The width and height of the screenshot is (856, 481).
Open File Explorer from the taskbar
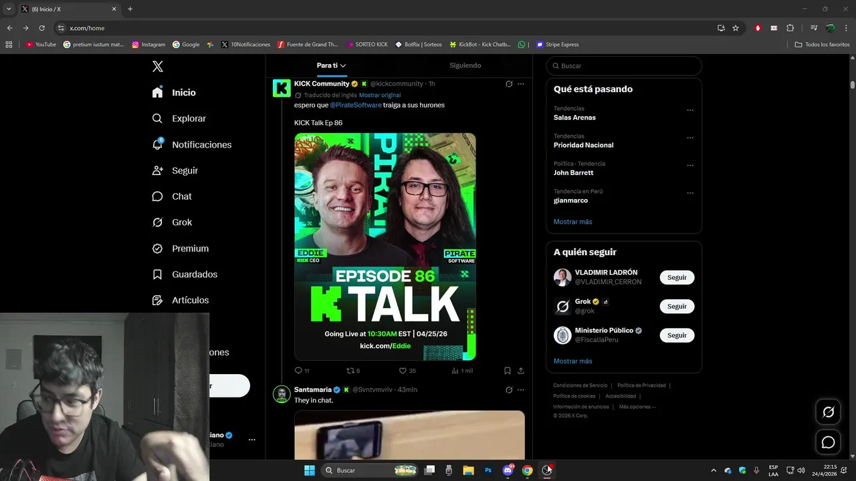468,470
